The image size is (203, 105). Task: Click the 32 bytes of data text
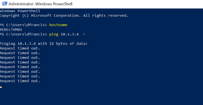[69, 44]
